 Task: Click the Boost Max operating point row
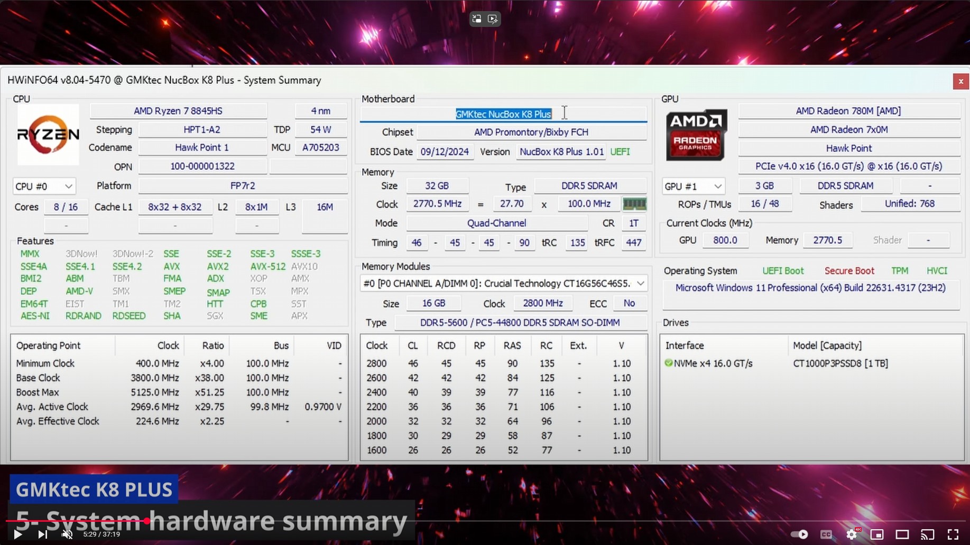[179, 392]
